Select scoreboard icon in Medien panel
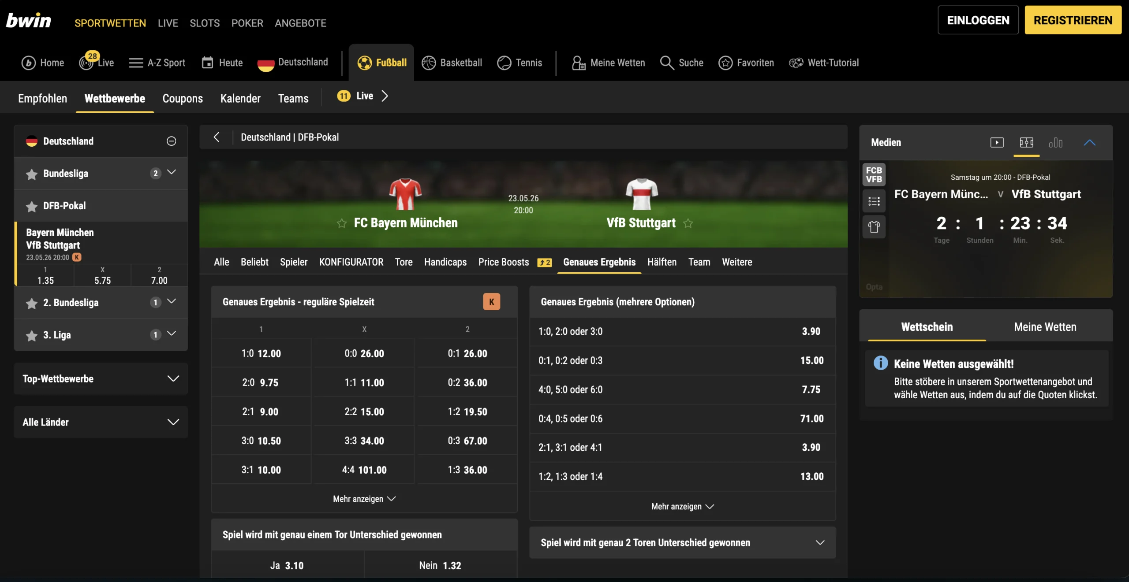 coord(1026,142)
